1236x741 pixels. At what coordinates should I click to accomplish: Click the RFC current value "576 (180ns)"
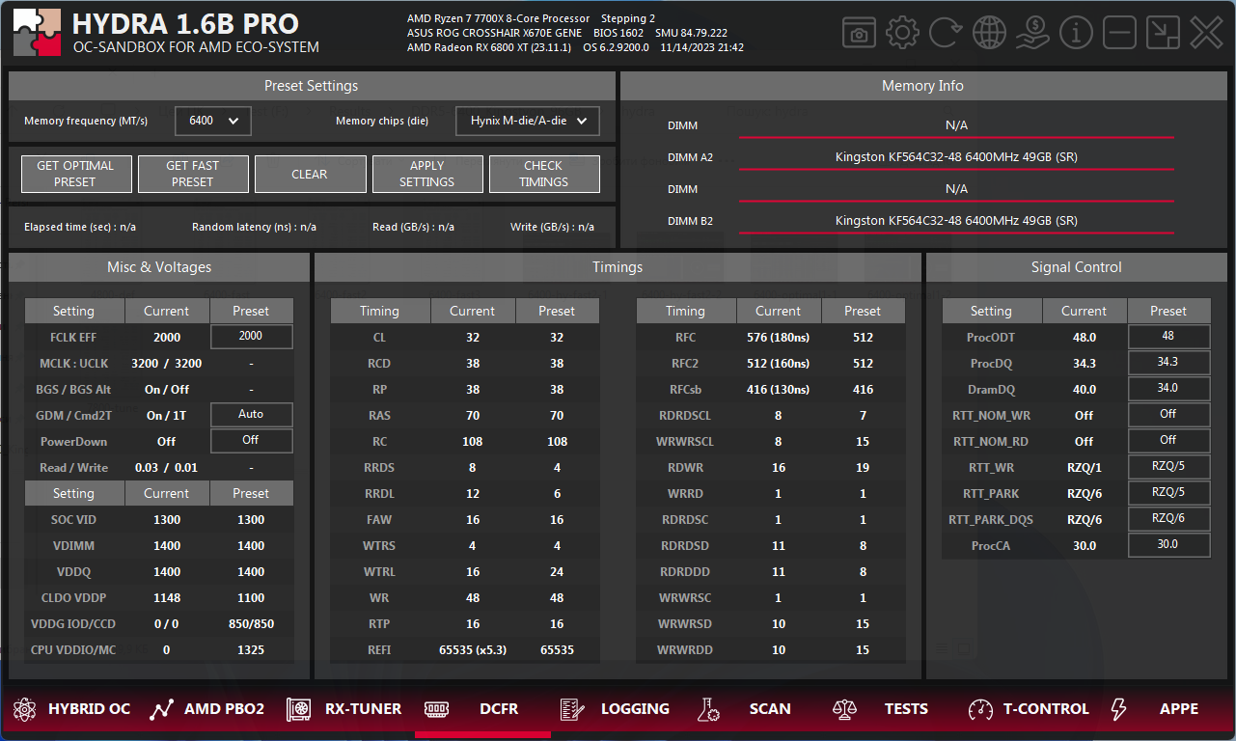coord(779,338)
